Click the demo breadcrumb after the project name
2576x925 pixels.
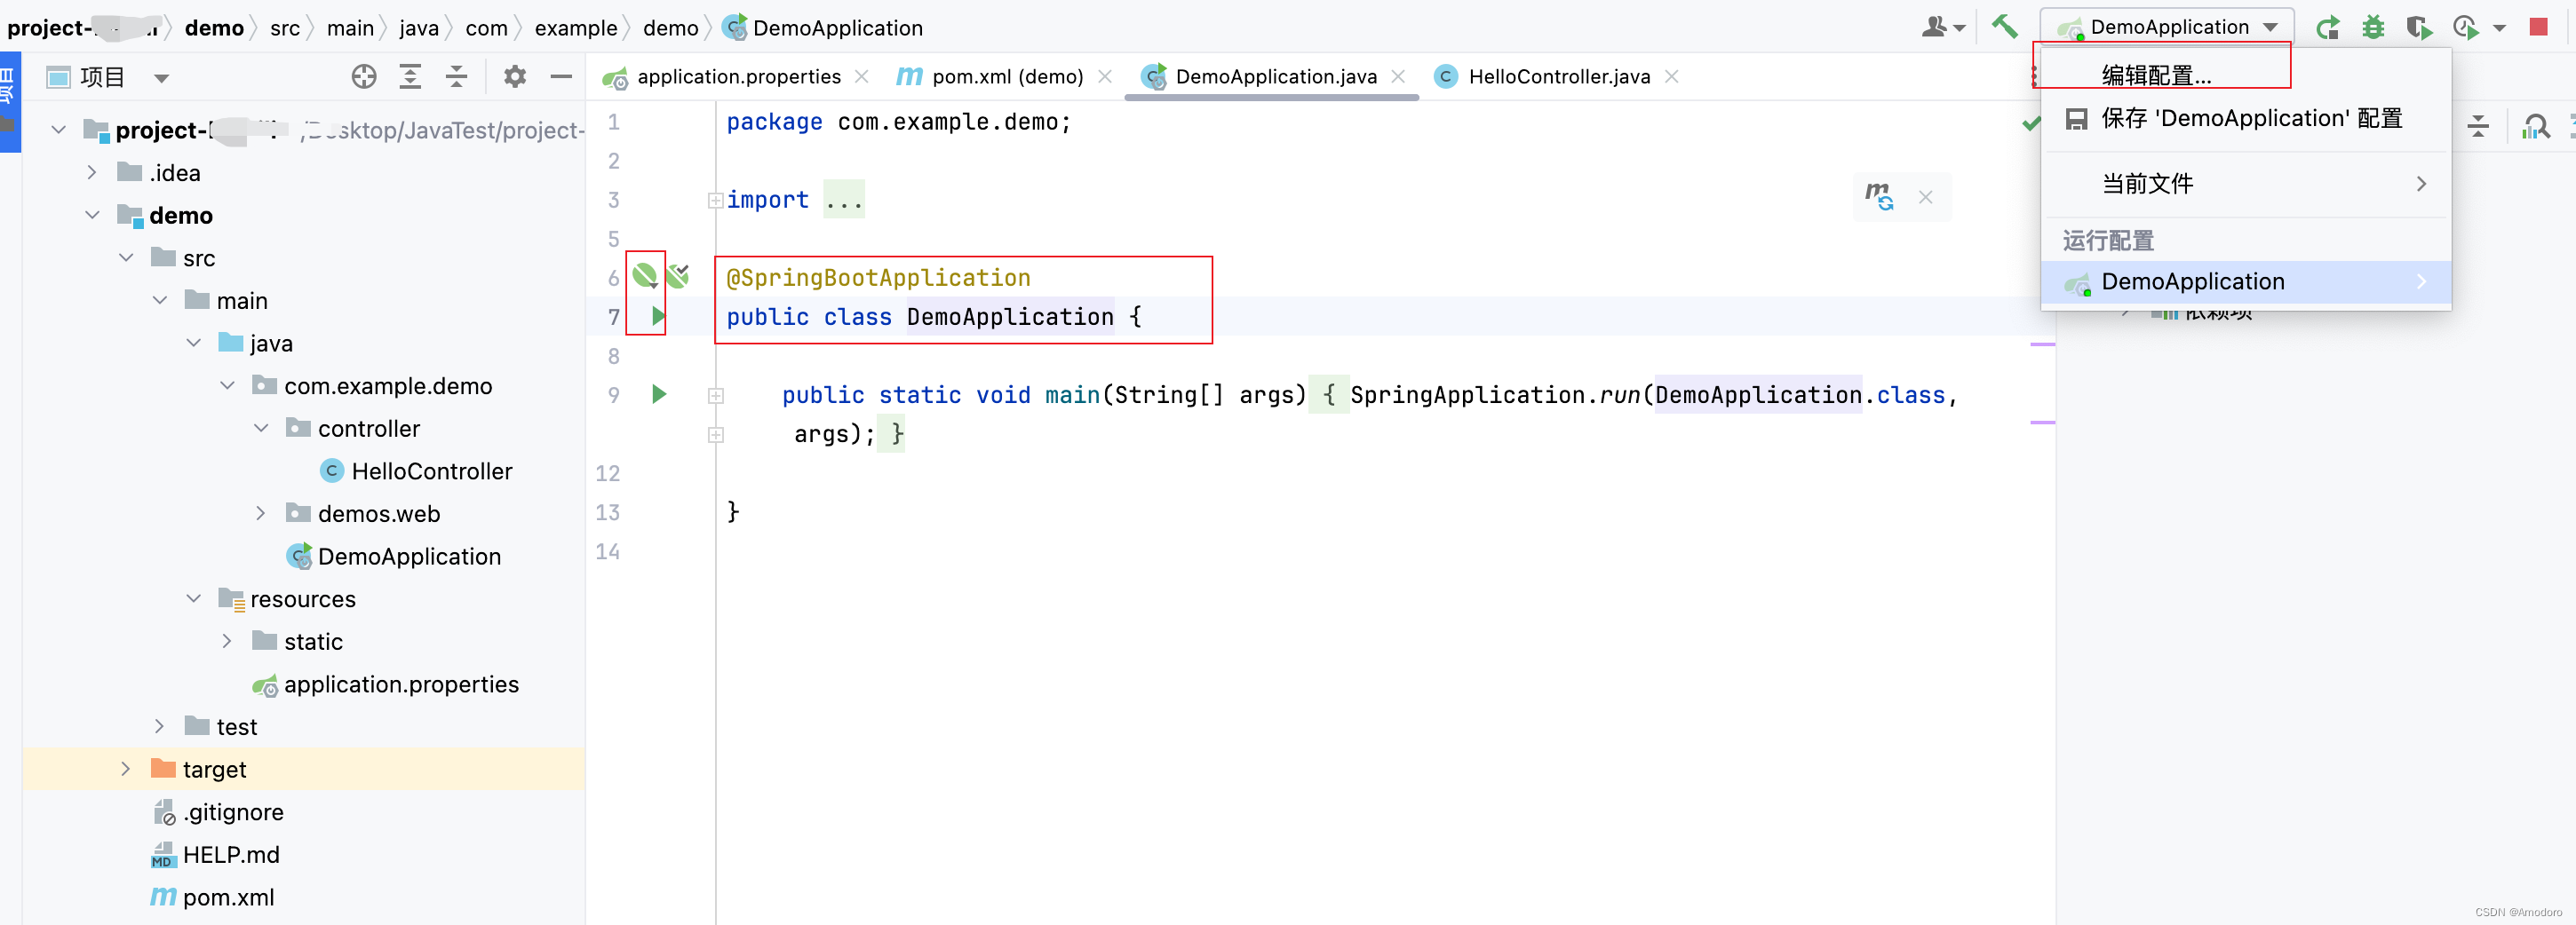click(x=214, y=28)
